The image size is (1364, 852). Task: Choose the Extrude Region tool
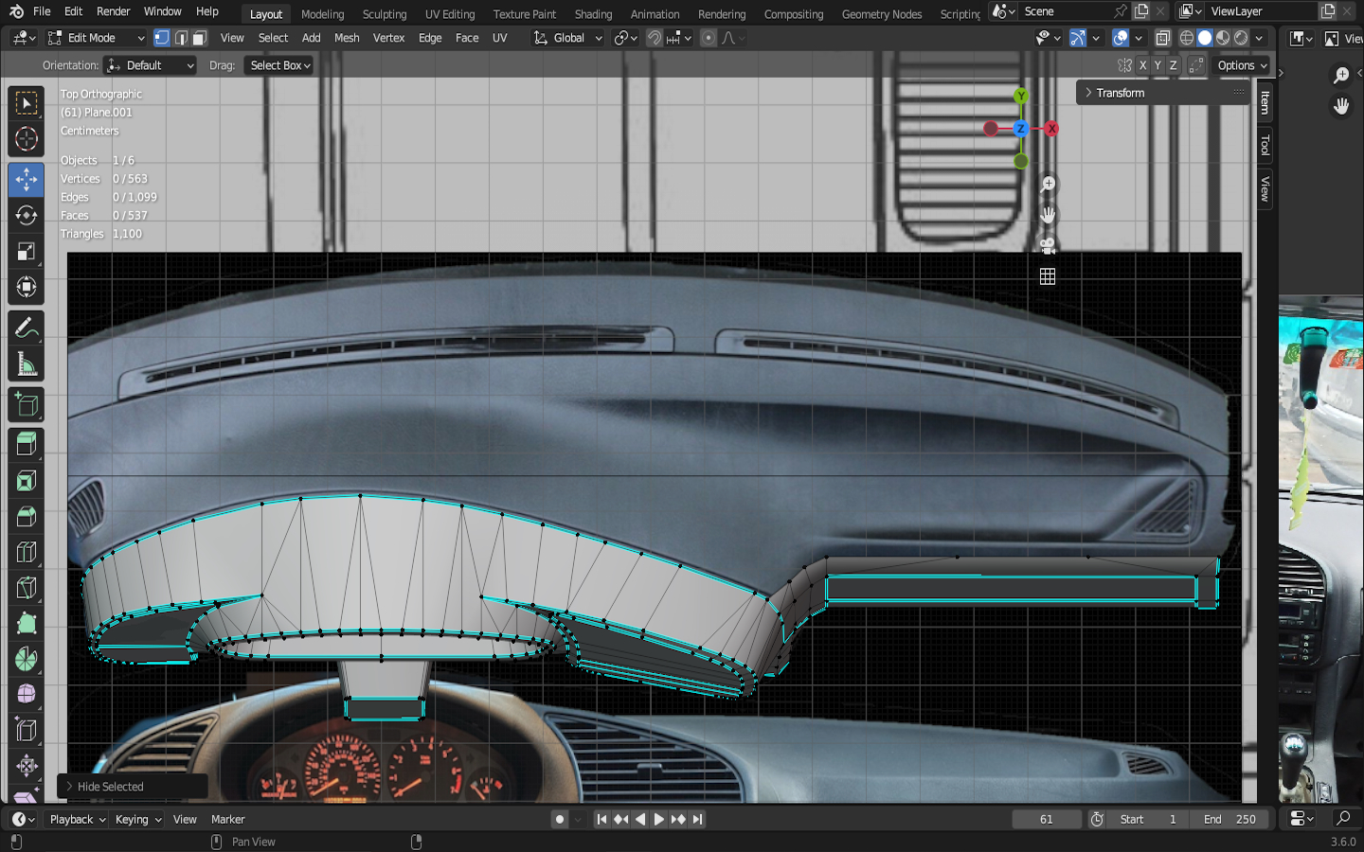point(27,443)
